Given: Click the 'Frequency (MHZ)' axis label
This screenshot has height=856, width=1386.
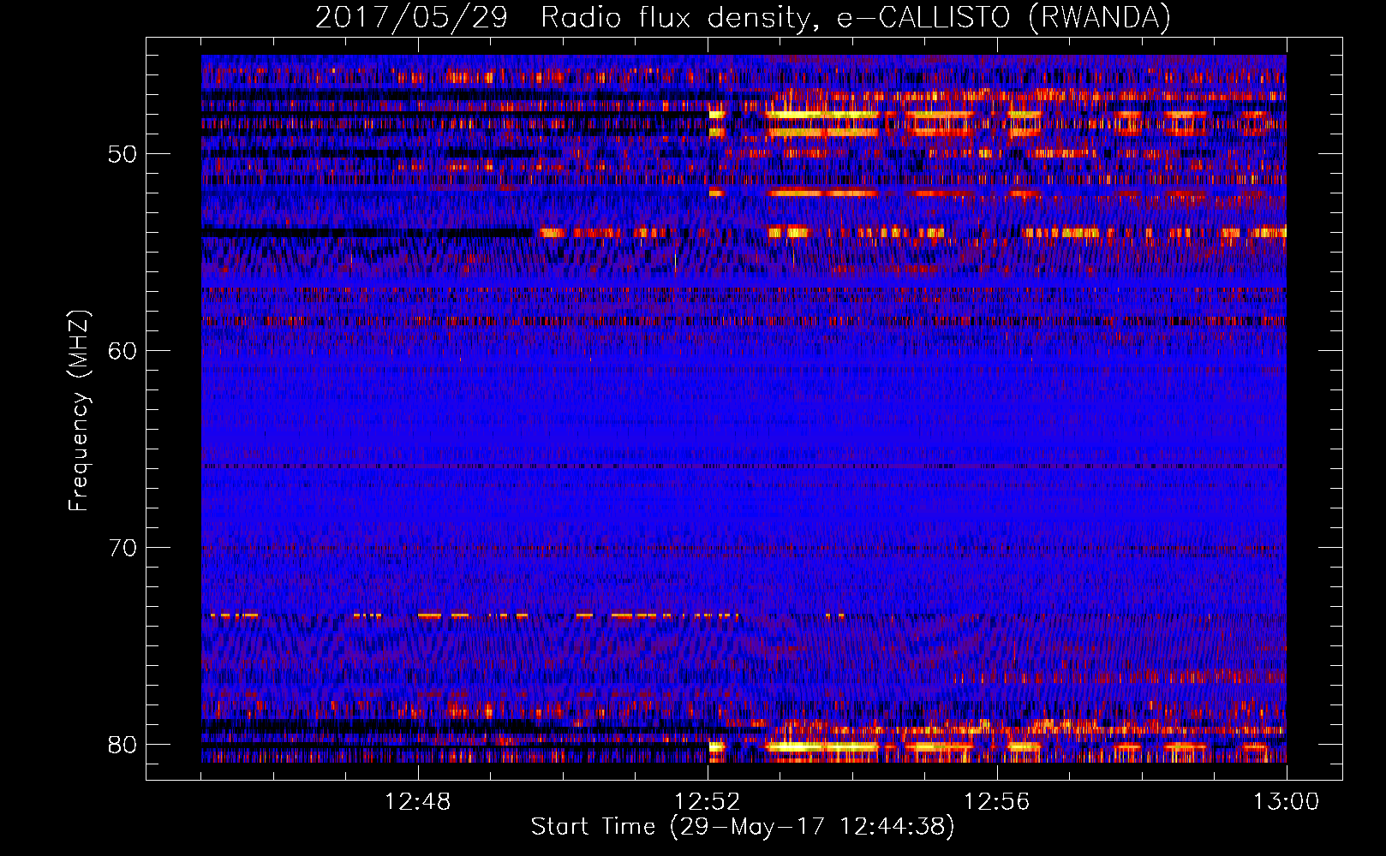Looking at the screenshot, I should (79, 411).
